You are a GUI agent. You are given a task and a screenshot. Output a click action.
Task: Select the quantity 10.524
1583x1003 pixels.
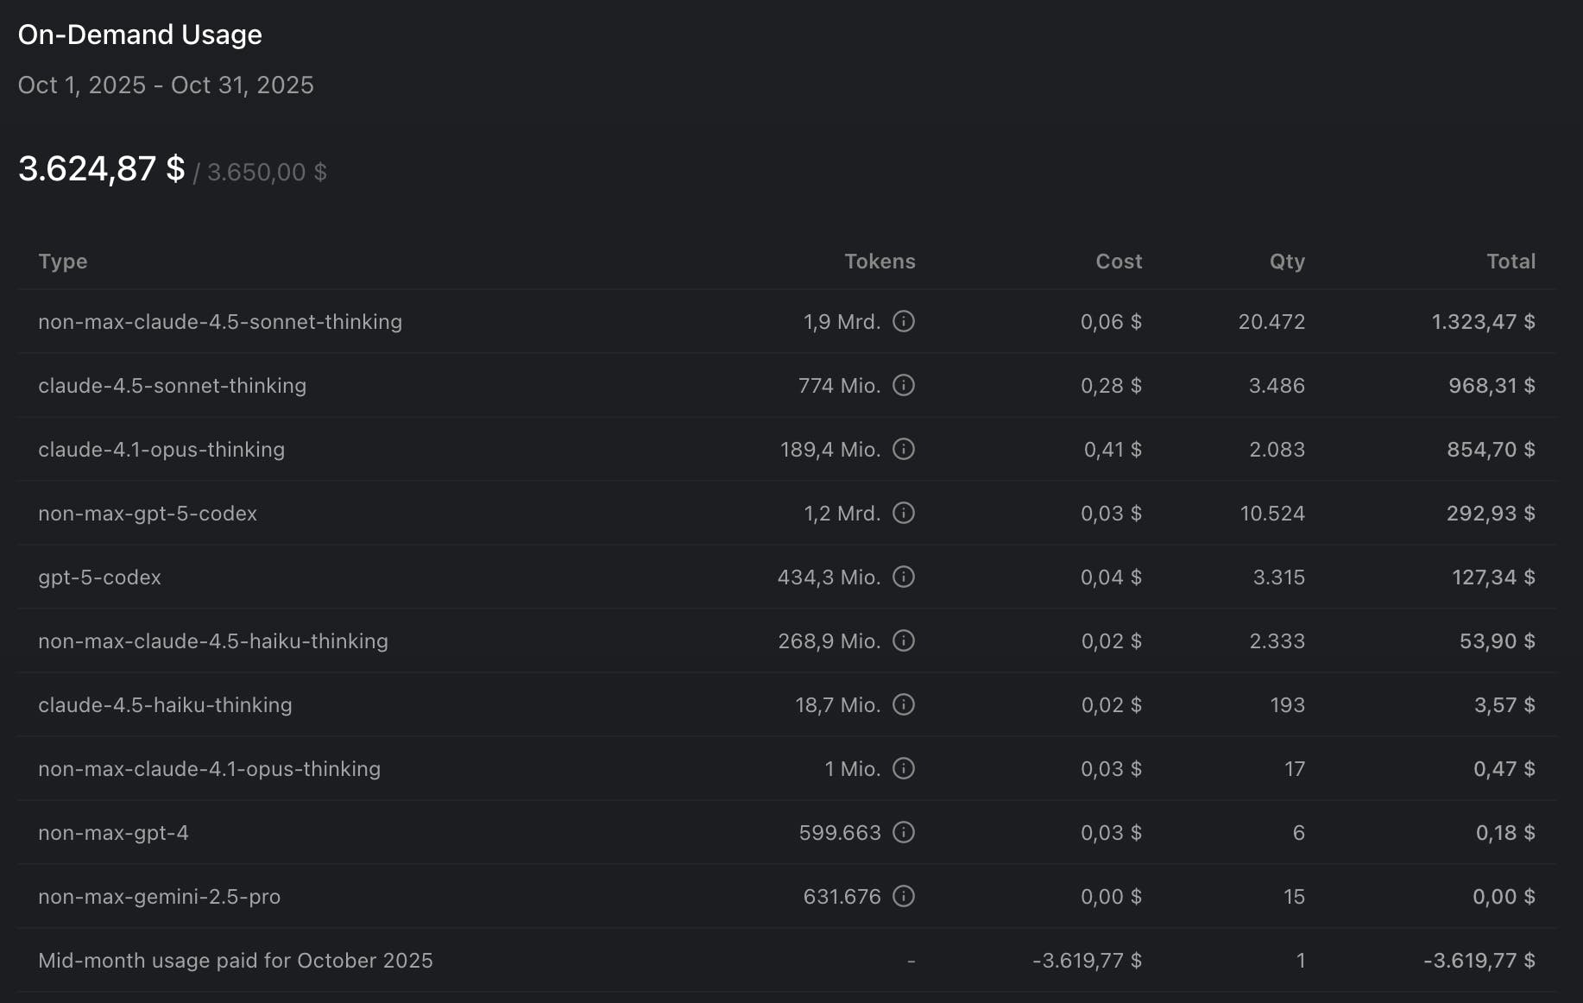(1272, 513)
